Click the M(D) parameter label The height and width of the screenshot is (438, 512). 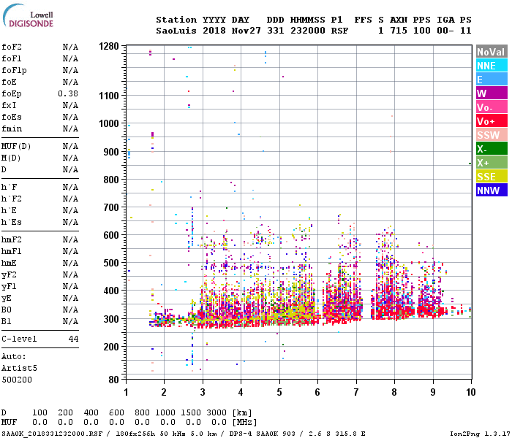pyautogui.click(x=11, y=158)
